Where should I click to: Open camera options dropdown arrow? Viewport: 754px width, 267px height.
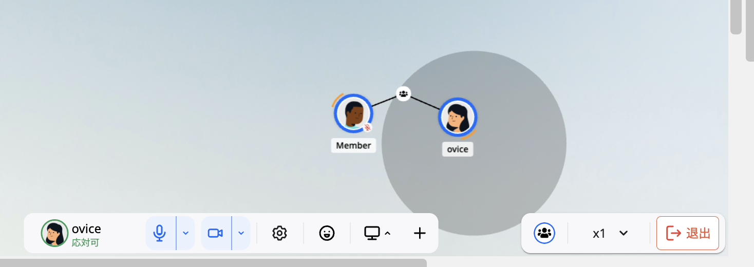(x=241, y=233)
